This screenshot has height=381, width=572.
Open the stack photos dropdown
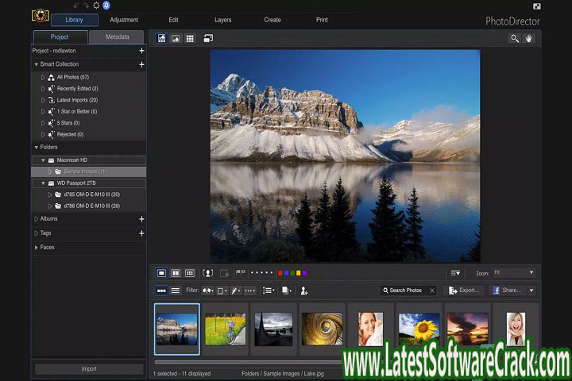[x=287, y=291]
